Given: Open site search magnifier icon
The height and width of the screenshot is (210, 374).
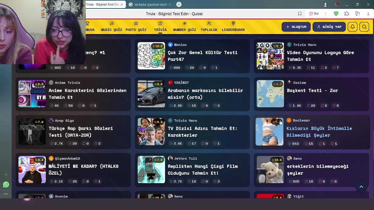Looking at the screenshot, I should [x=364, y=27].
